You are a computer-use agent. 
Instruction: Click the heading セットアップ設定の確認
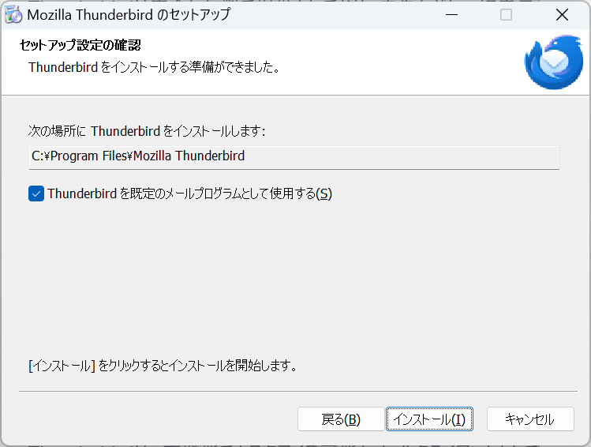tap(80, 45)
